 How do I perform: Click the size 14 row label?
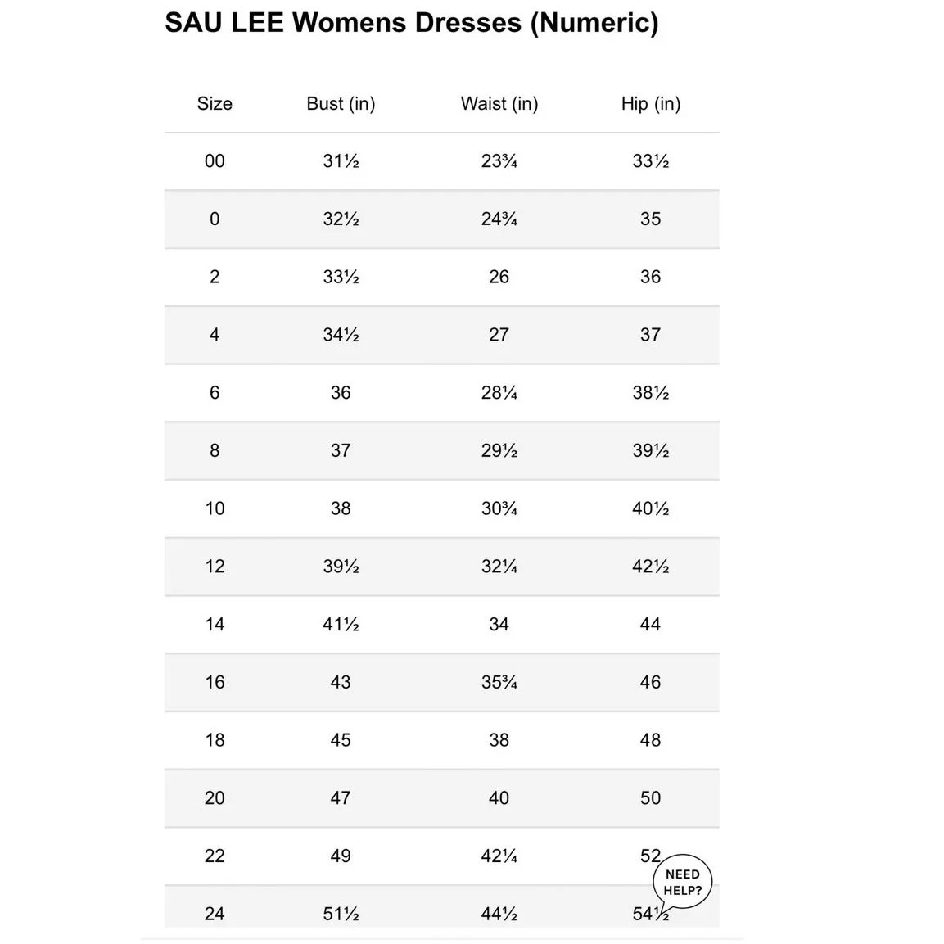pos(215,625)
